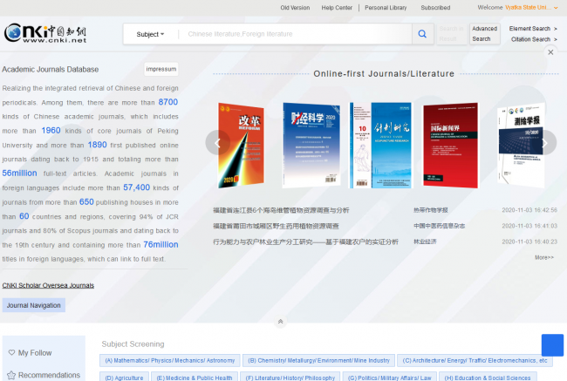This screenshot has width=567, height=381.
Task: Open Subscribed menu item
Action: pyautogui.click(x=435, y=8)
